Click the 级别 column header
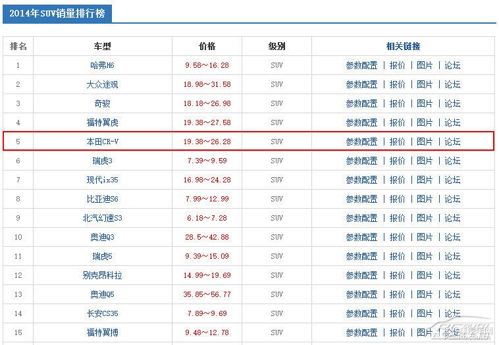The height and width of the screenshot is (345, 499). (x=276, y=47)
